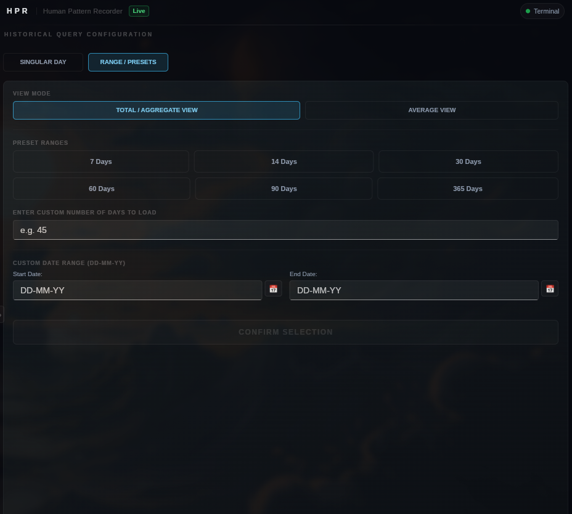Focus the End Date text field
The image size is (572, 514).
414,290
